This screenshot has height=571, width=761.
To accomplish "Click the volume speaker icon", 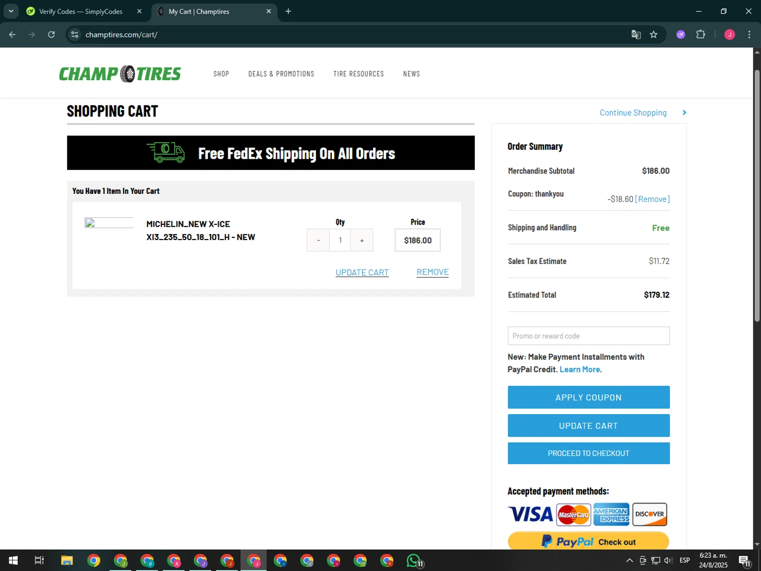I will pos(669,560).
